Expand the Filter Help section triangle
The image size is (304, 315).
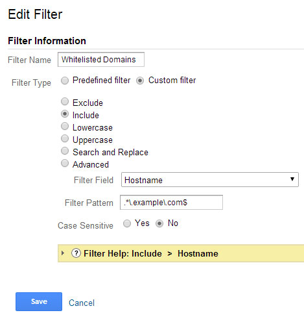pos(63,253)
